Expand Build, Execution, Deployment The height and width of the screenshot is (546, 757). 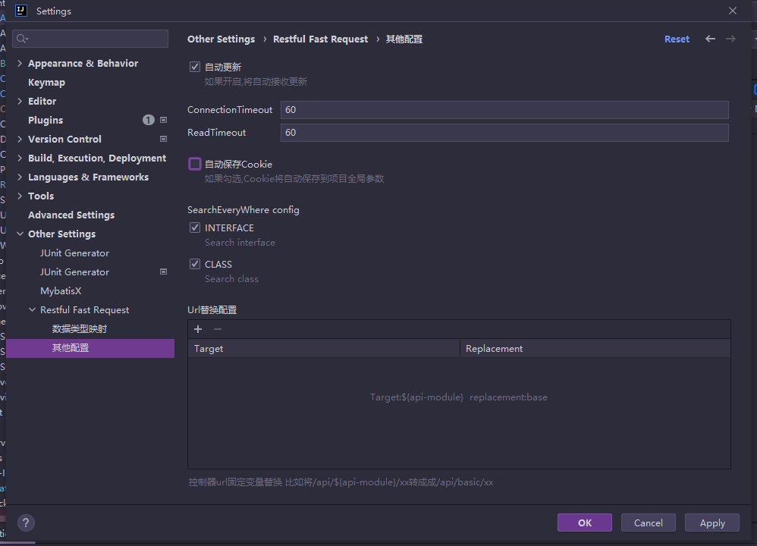[x=19, y=158]
